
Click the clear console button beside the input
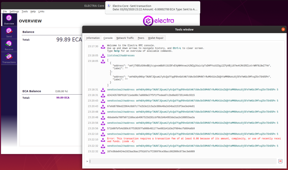[x=280, y=161]
